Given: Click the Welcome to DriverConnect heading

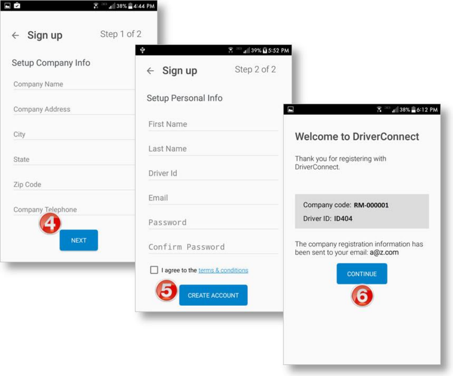Looking at the screenshot, I should (x=357, y=136).
